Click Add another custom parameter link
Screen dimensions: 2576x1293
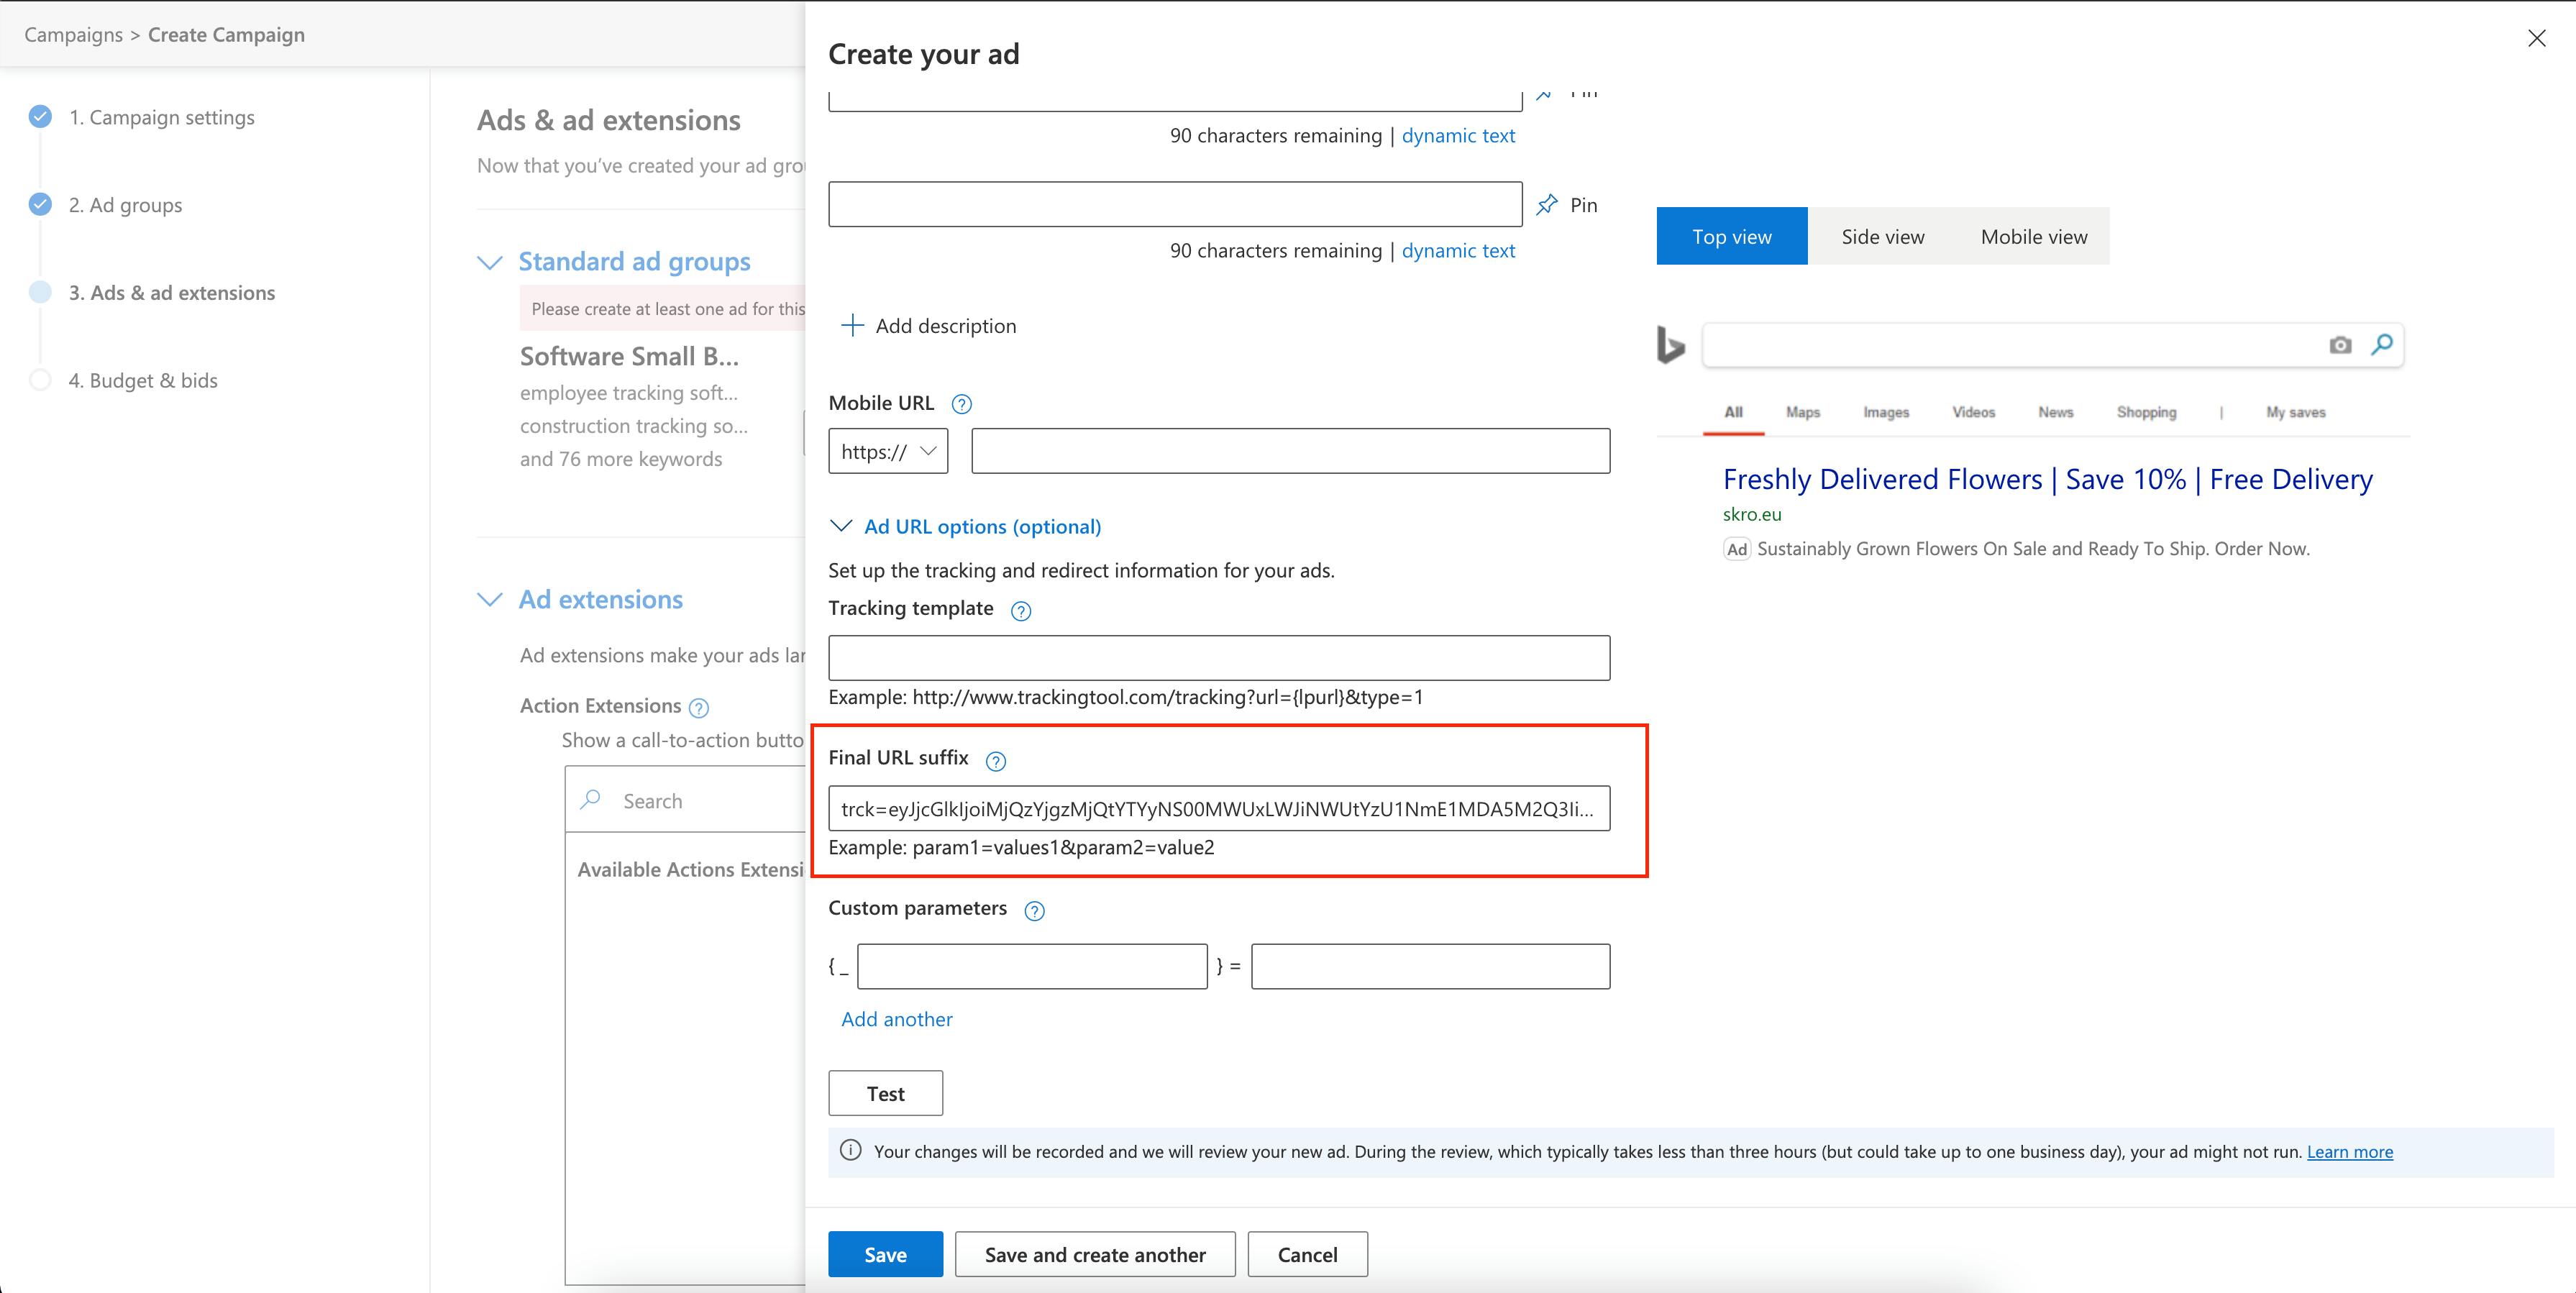pos(897,1019)
